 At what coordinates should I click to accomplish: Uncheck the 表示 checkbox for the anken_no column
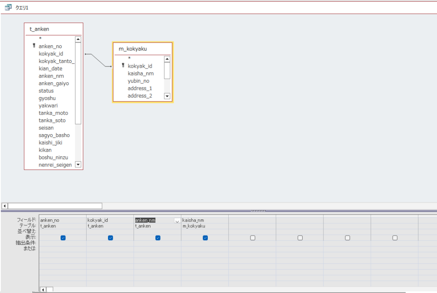63,238
